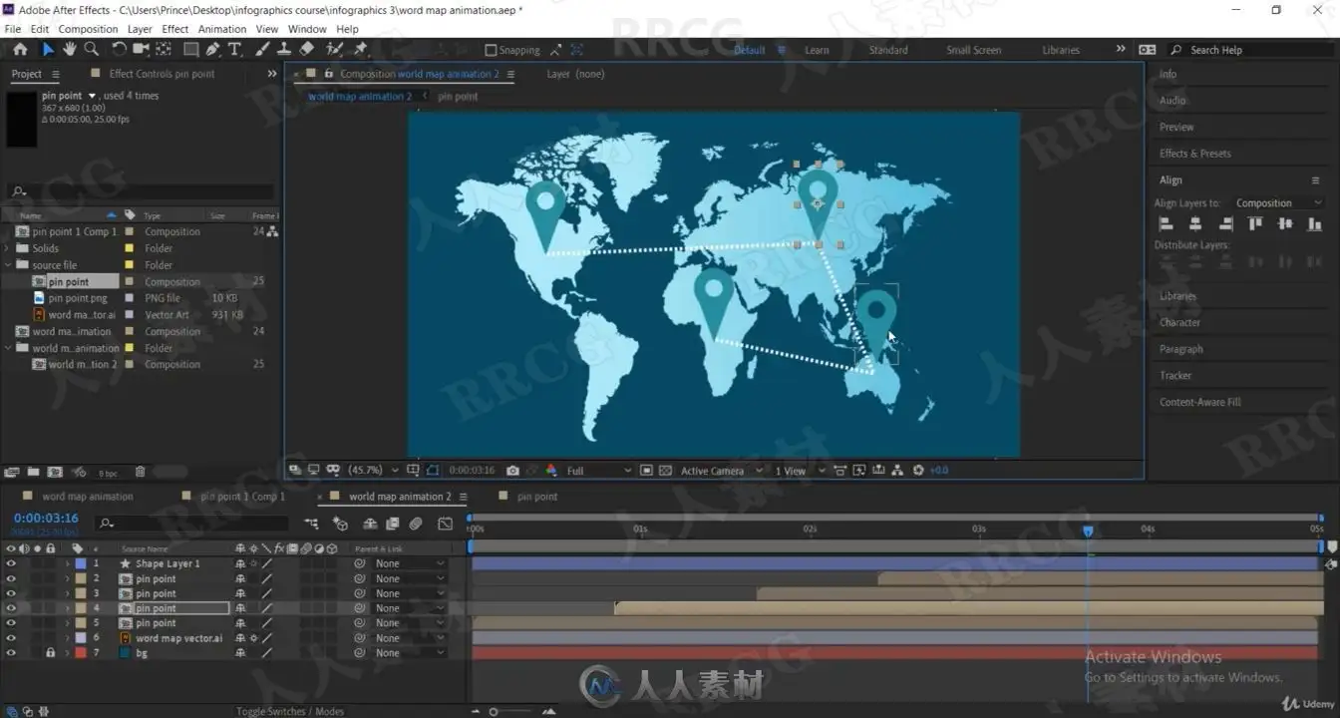Select the Horizontal Type tool
This screenshot has height=718, width=1340.
tap(235, 49)
